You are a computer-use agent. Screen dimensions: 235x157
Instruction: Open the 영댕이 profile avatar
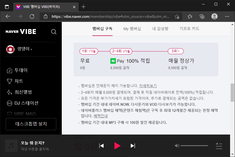click(x=10, y=49)
